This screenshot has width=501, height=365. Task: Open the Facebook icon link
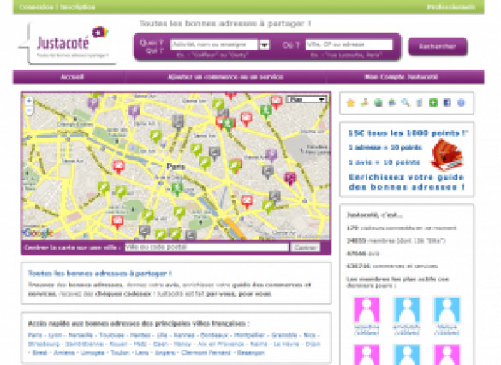tap(447, 103)
